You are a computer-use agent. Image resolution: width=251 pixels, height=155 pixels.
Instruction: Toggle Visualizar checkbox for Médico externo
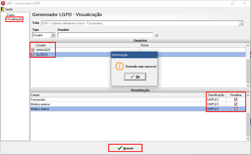(236, 104)
